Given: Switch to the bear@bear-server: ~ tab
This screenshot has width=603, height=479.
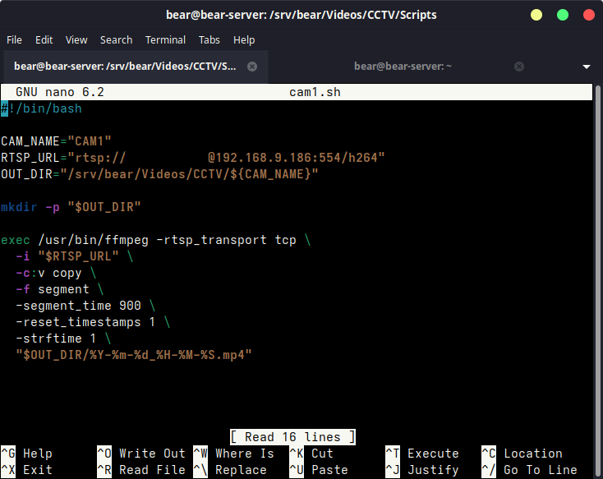Looking at the screenshot, I should [x=403, y=67].
